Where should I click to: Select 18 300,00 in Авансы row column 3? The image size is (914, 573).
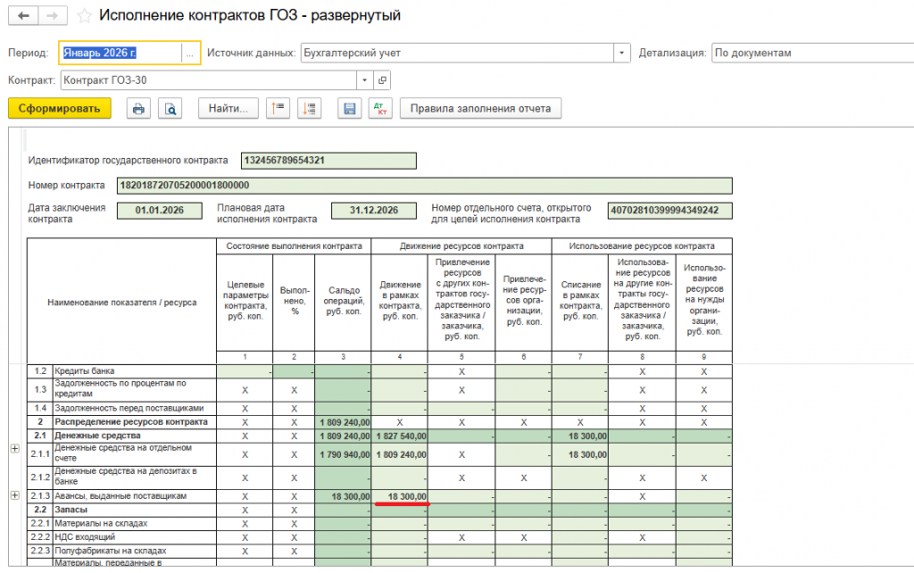point(343,496)
